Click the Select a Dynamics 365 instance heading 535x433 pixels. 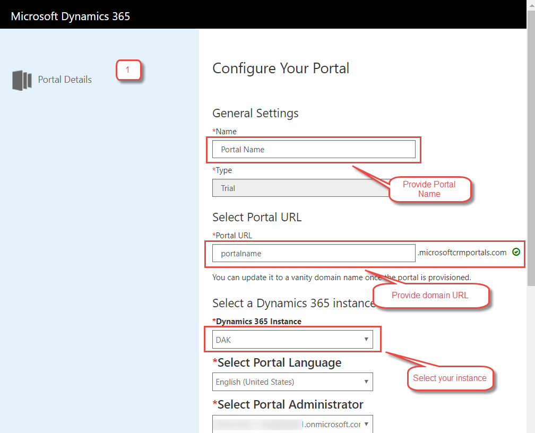293,303
